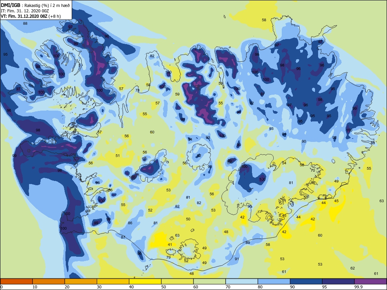
Task: Click the title text 'DMI/IGB : Rakastig (%) í 2 m hæð'
Action: point(35,5)
